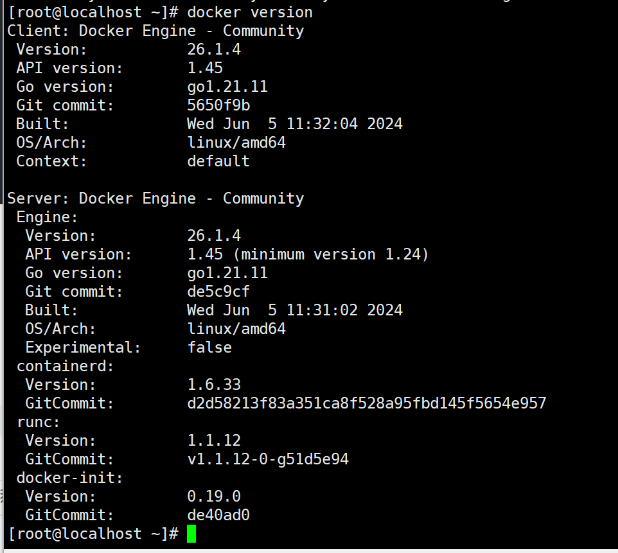Click server Git commit de5c9cf
618x553 pixels.
(x=218, y=292)
